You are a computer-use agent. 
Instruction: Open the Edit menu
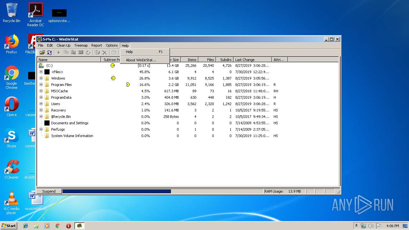coord(50,45)
